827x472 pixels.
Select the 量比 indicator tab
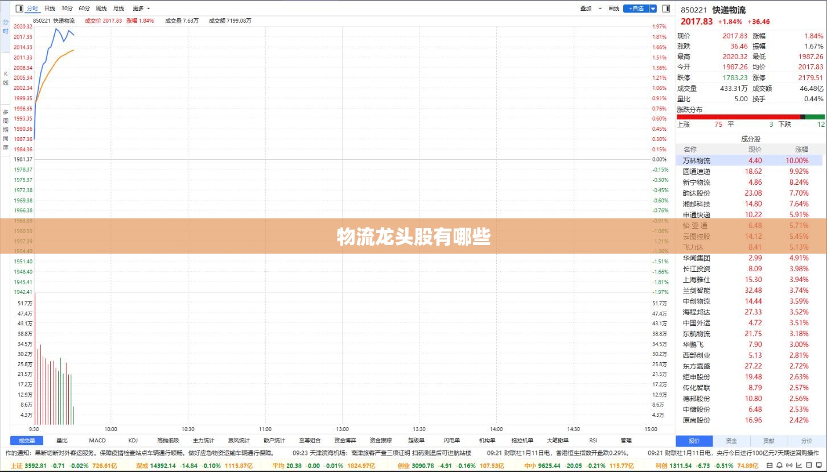pos(62,440)
